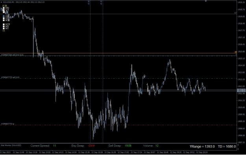The image size is (246, 155).
Task: Click the green Current Spread value 11
Action: pyautogui.click(x=54, y=146)
